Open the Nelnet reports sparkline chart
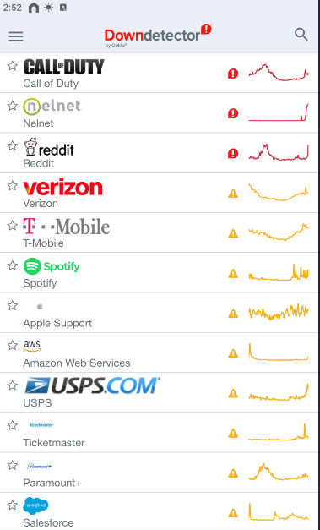The height and width of the screenshot is (530, 320). coord(279,112)
